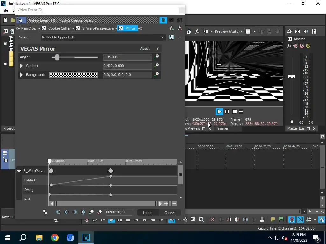Go to previous keyframe
326x244 pixels.
67,212
